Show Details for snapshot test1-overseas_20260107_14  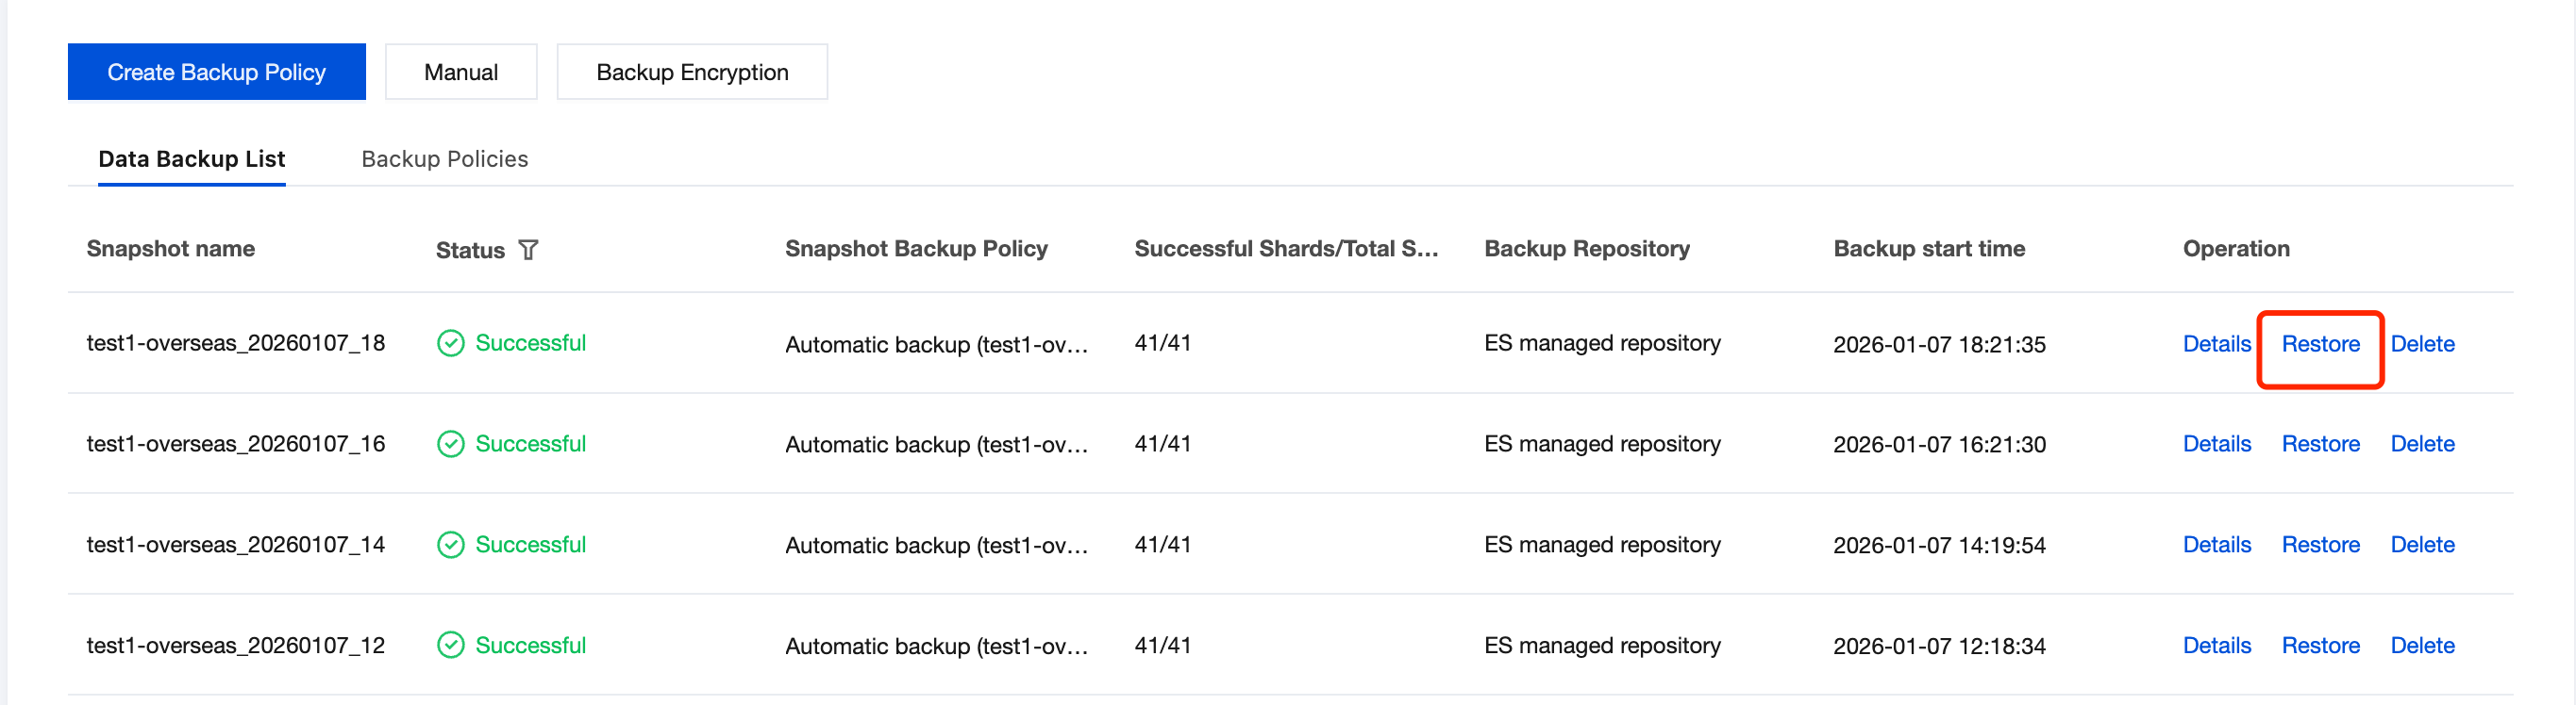point(2216,544)
